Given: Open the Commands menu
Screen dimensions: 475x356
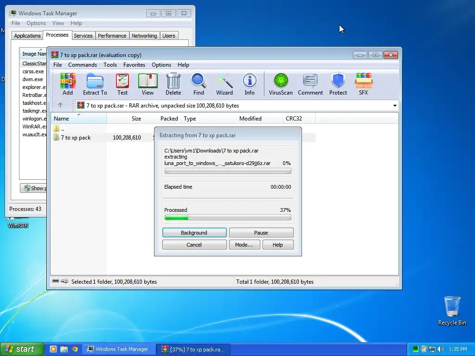Looking at the screenshot, I should pyautogui.click(x=83, y=65).
